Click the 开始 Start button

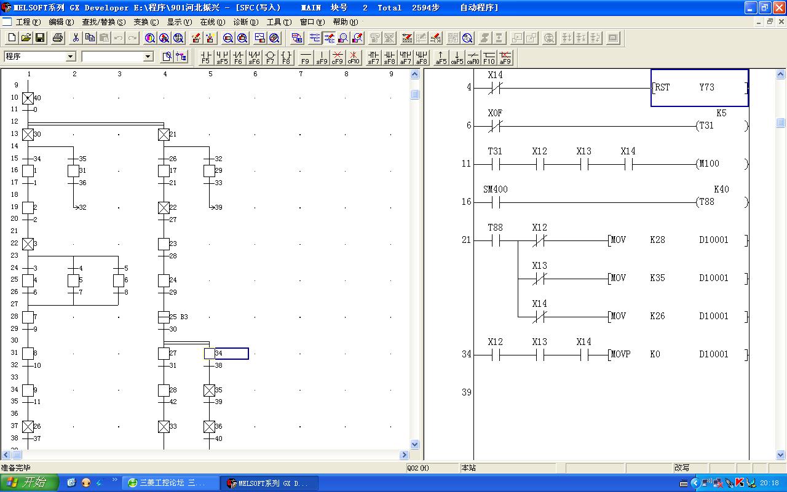[x=29, y=483]
